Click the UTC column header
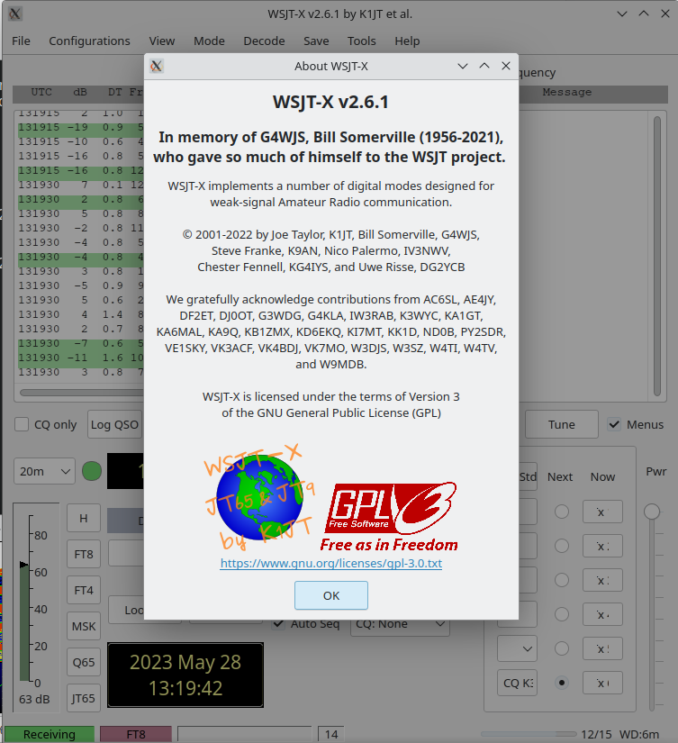678x743 pixels. [x=41, y=92]
